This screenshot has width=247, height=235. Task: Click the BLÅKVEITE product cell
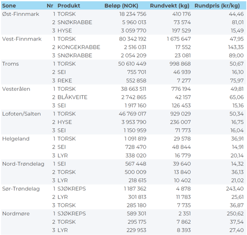point(72,97)
